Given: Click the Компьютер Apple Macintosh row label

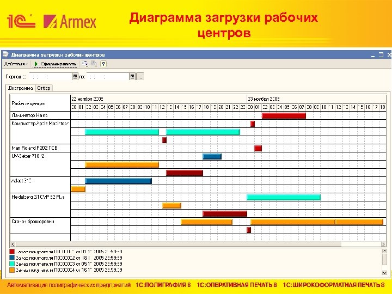Looking at the screenshot, I should click(x=40, y=123).
